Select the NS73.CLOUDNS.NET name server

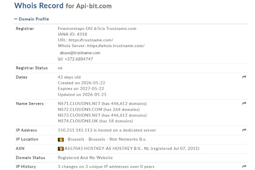point(79,115)
